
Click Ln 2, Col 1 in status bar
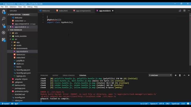(144, 104)
